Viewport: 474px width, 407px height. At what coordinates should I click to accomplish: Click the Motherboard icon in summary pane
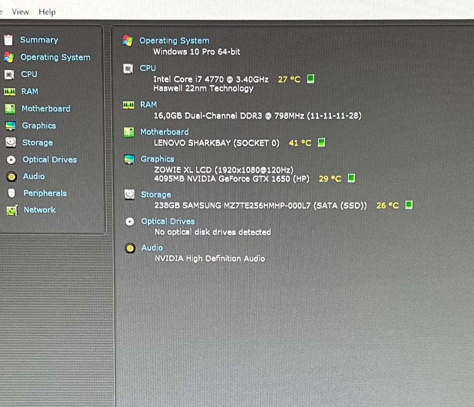pos(129,132)
